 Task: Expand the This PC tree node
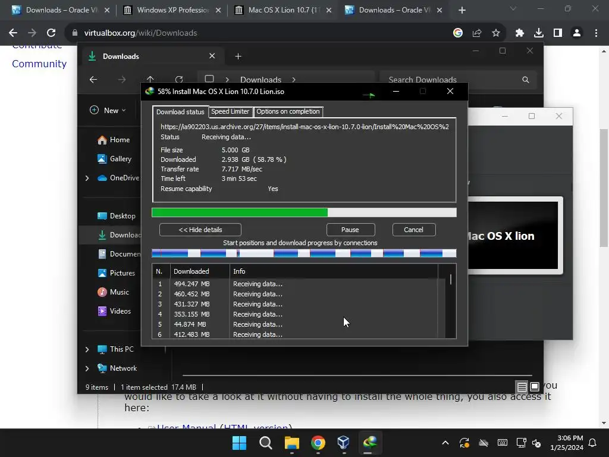pyautogui.click(x=87, y=349)
